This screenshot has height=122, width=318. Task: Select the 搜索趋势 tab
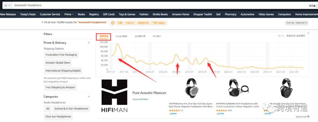tap(104, 36)
